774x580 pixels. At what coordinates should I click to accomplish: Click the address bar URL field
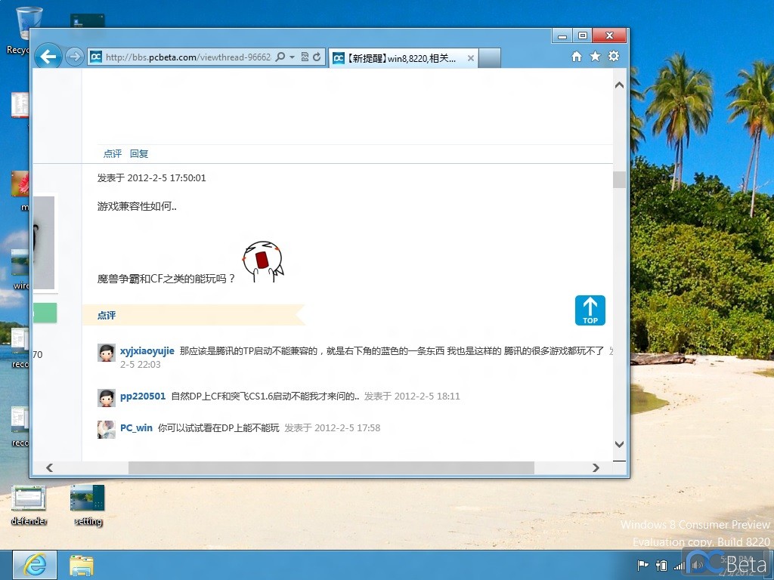187,57
